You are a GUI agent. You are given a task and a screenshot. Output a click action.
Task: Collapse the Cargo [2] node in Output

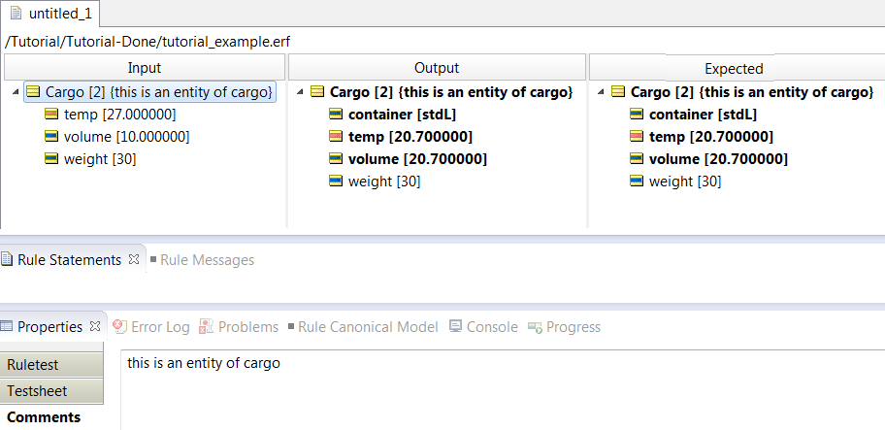pyautogui.click(x=300, y=91)
